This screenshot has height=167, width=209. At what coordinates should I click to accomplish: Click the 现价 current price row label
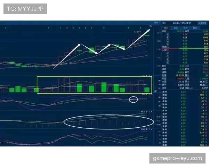coord(164,66)
